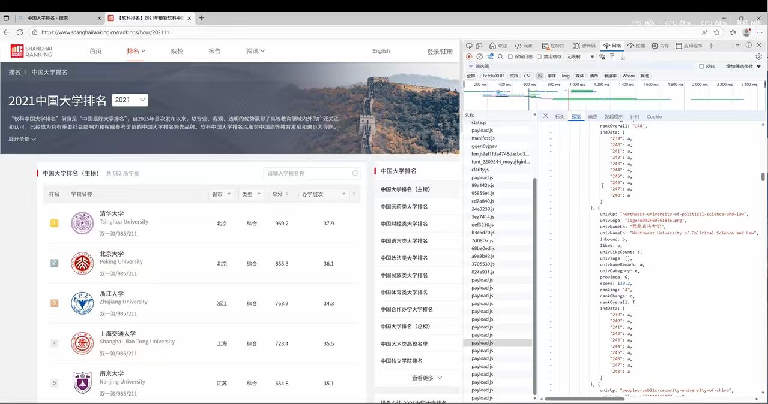Clear the network log

479,56
